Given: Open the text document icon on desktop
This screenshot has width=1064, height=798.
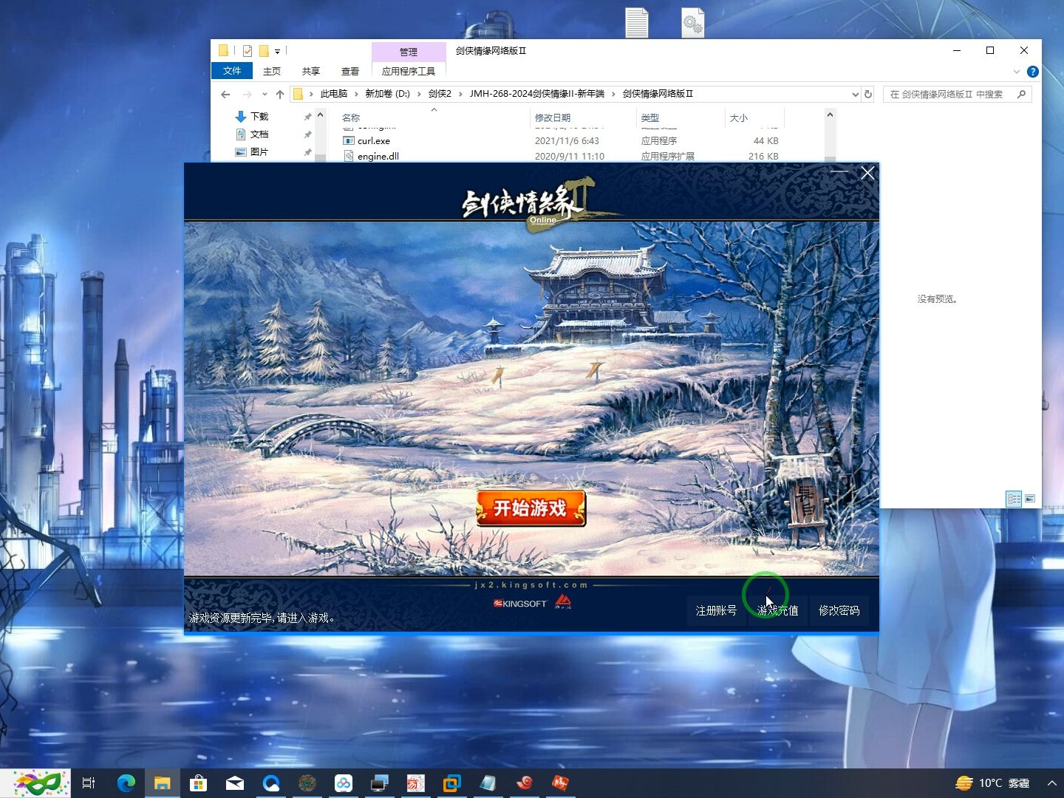Looking at the screenshot, I should tap(637, 22).
